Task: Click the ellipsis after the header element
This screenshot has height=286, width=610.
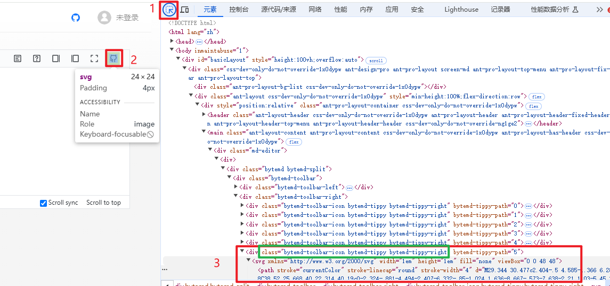Action: 528,123
